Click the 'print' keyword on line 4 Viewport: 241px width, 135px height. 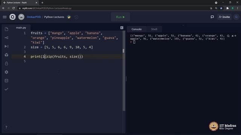pyautogui.click(x=35, y=57)
